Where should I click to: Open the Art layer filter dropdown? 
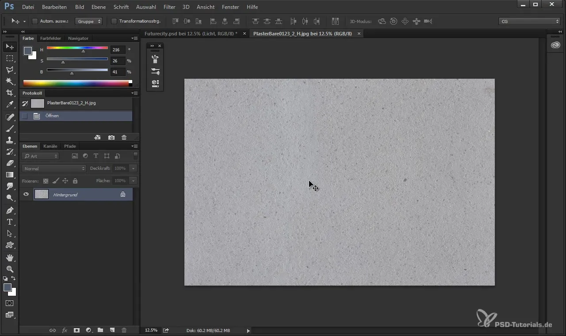click(40, 156)
